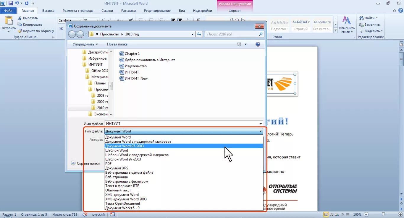
Task: Switch to the Вставка (Insert) tab
Action: [48, 11]
